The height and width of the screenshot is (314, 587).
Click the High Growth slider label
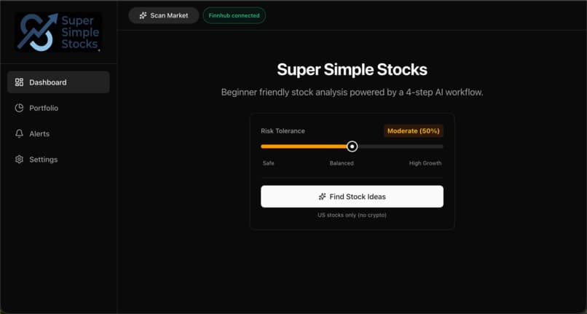pos(425,163)
